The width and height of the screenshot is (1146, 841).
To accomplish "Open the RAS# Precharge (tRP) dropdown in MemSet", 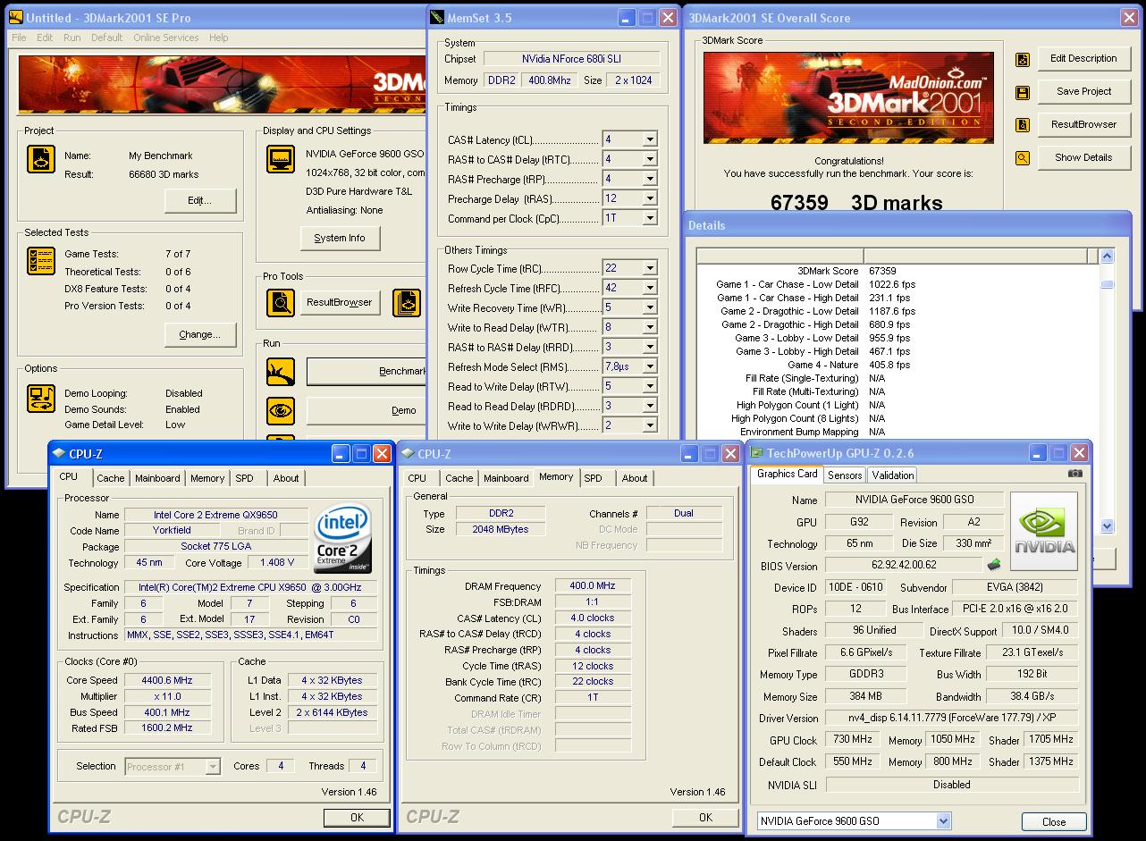I will click(650, 179).
